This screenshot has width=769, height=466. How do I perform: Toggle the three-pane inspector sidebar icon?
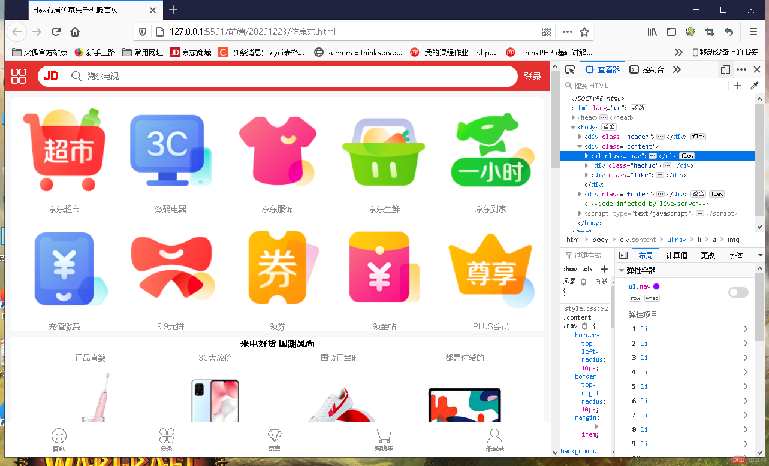coord(623,255)
